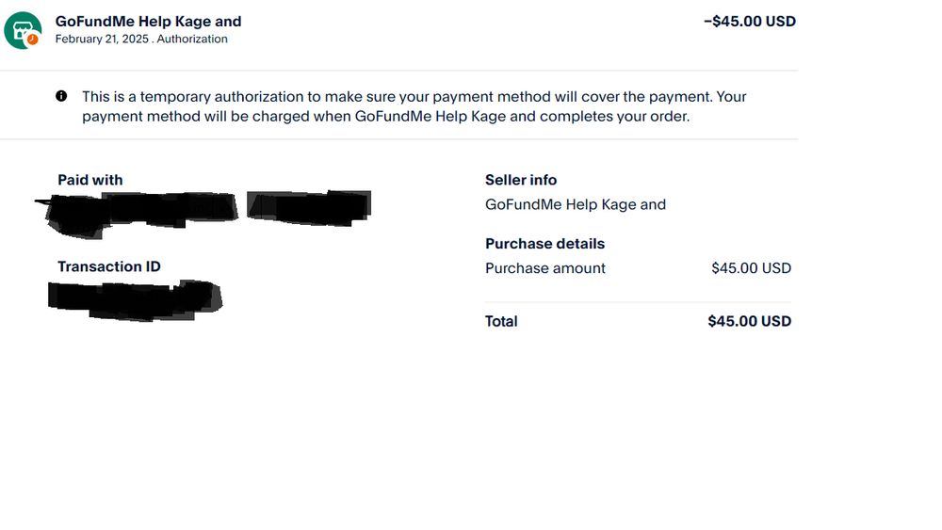Click the Paid with label

90,180
